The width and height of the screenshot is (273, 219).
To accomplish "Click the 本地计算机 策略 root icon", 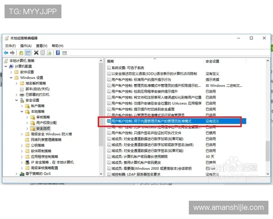I will 6,61.
